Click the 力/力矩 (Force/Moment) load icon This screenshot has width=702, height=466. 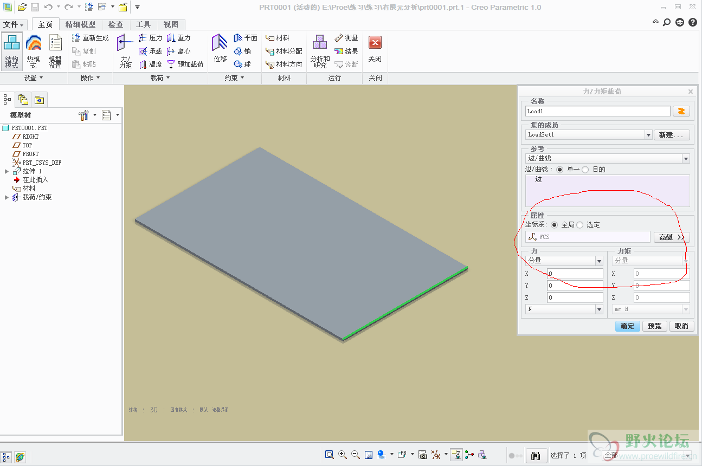125,51
